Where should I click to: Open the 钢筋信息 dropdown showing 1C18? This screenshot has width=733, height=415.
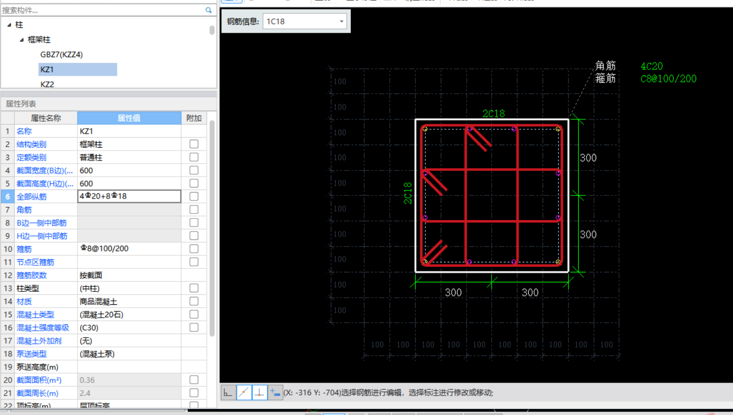point(305,21)
